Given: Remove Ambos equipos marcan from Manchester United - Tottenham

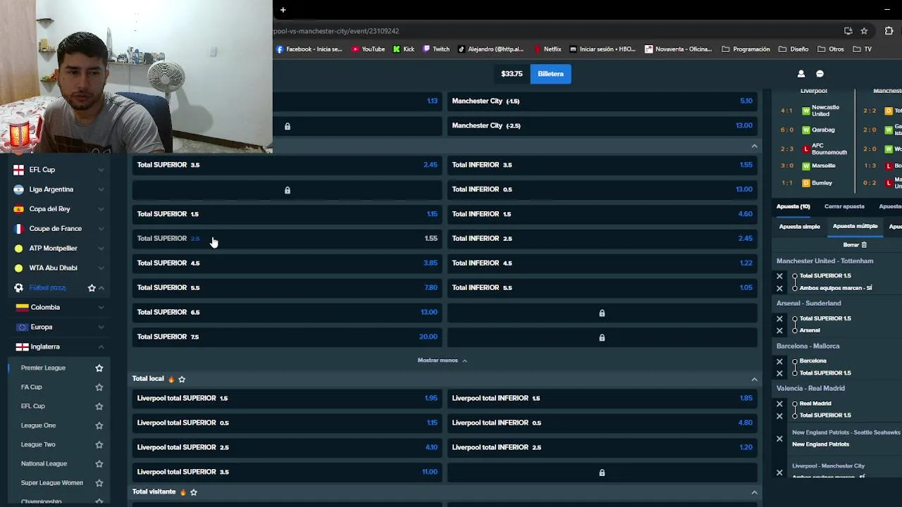Looking at the screenshot, I should [x=779, y=288].
